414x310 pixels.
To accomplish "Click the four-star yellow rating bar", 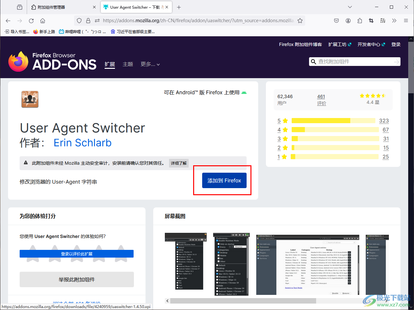I will (x=335, y=130).
